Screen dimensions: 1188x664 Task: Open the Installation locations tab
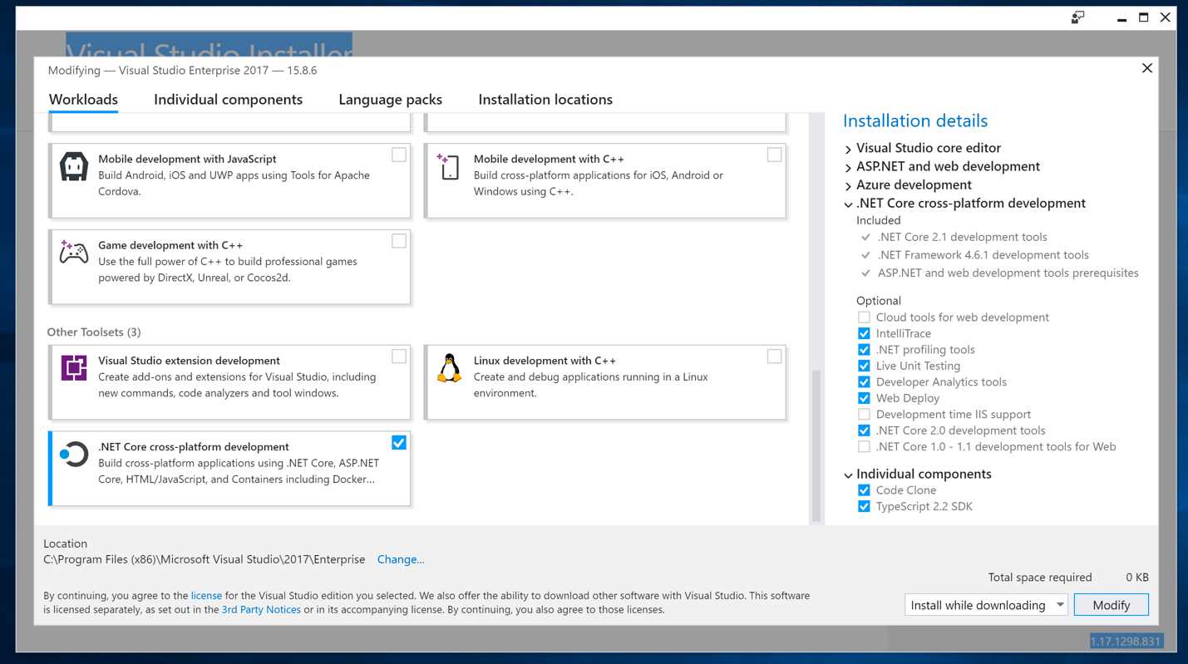pyautogui.click(x=545, y=99)
